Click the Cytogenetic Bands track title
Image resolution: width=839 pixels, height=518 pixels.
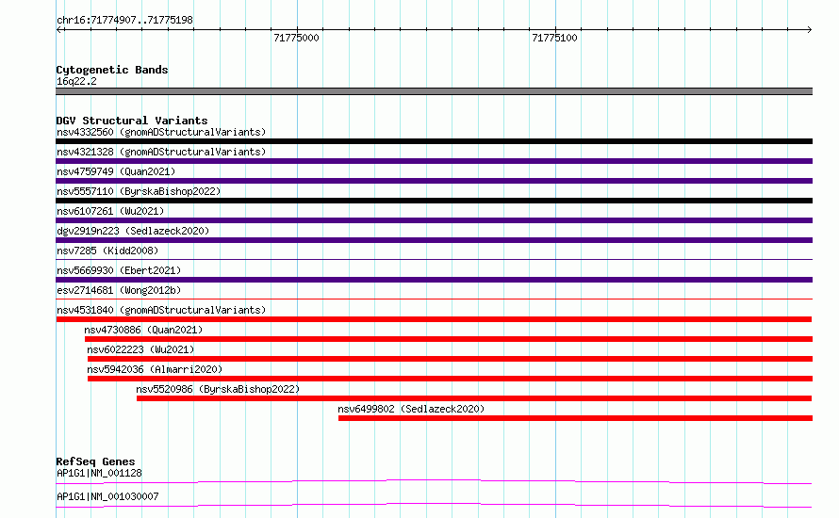click(112, 70)
